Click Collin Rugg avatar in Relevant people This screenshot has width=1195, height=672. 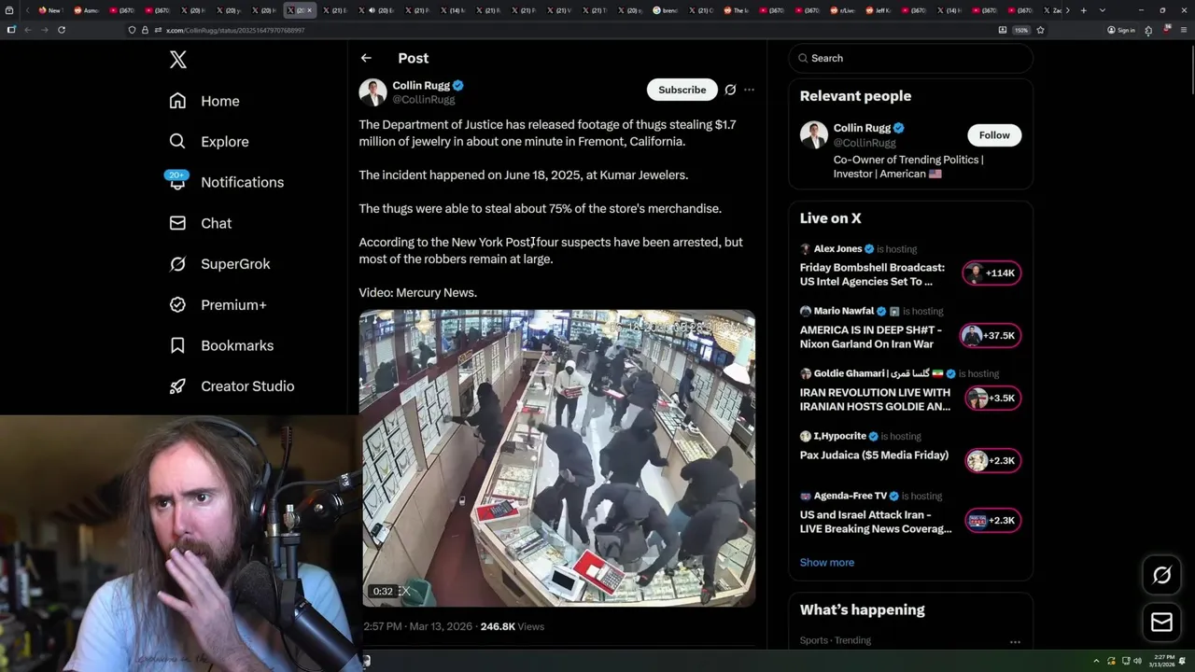point(814,134)
